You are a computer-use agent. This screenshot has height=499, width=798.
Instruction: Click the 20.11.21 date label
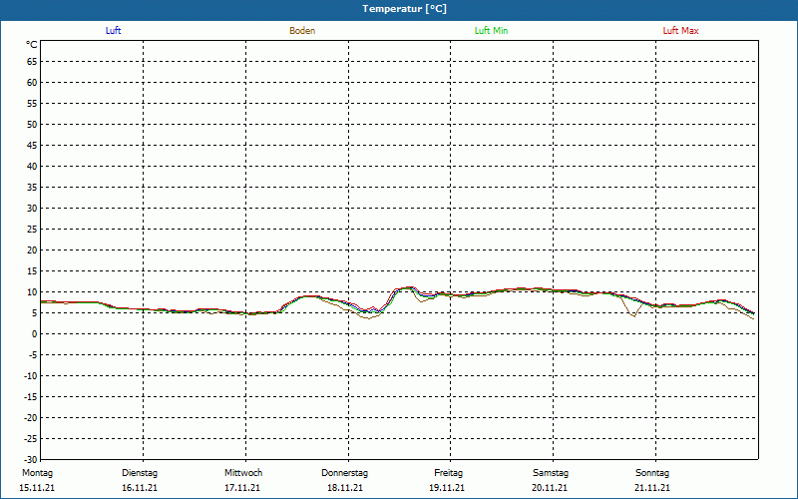pos(550,488)
